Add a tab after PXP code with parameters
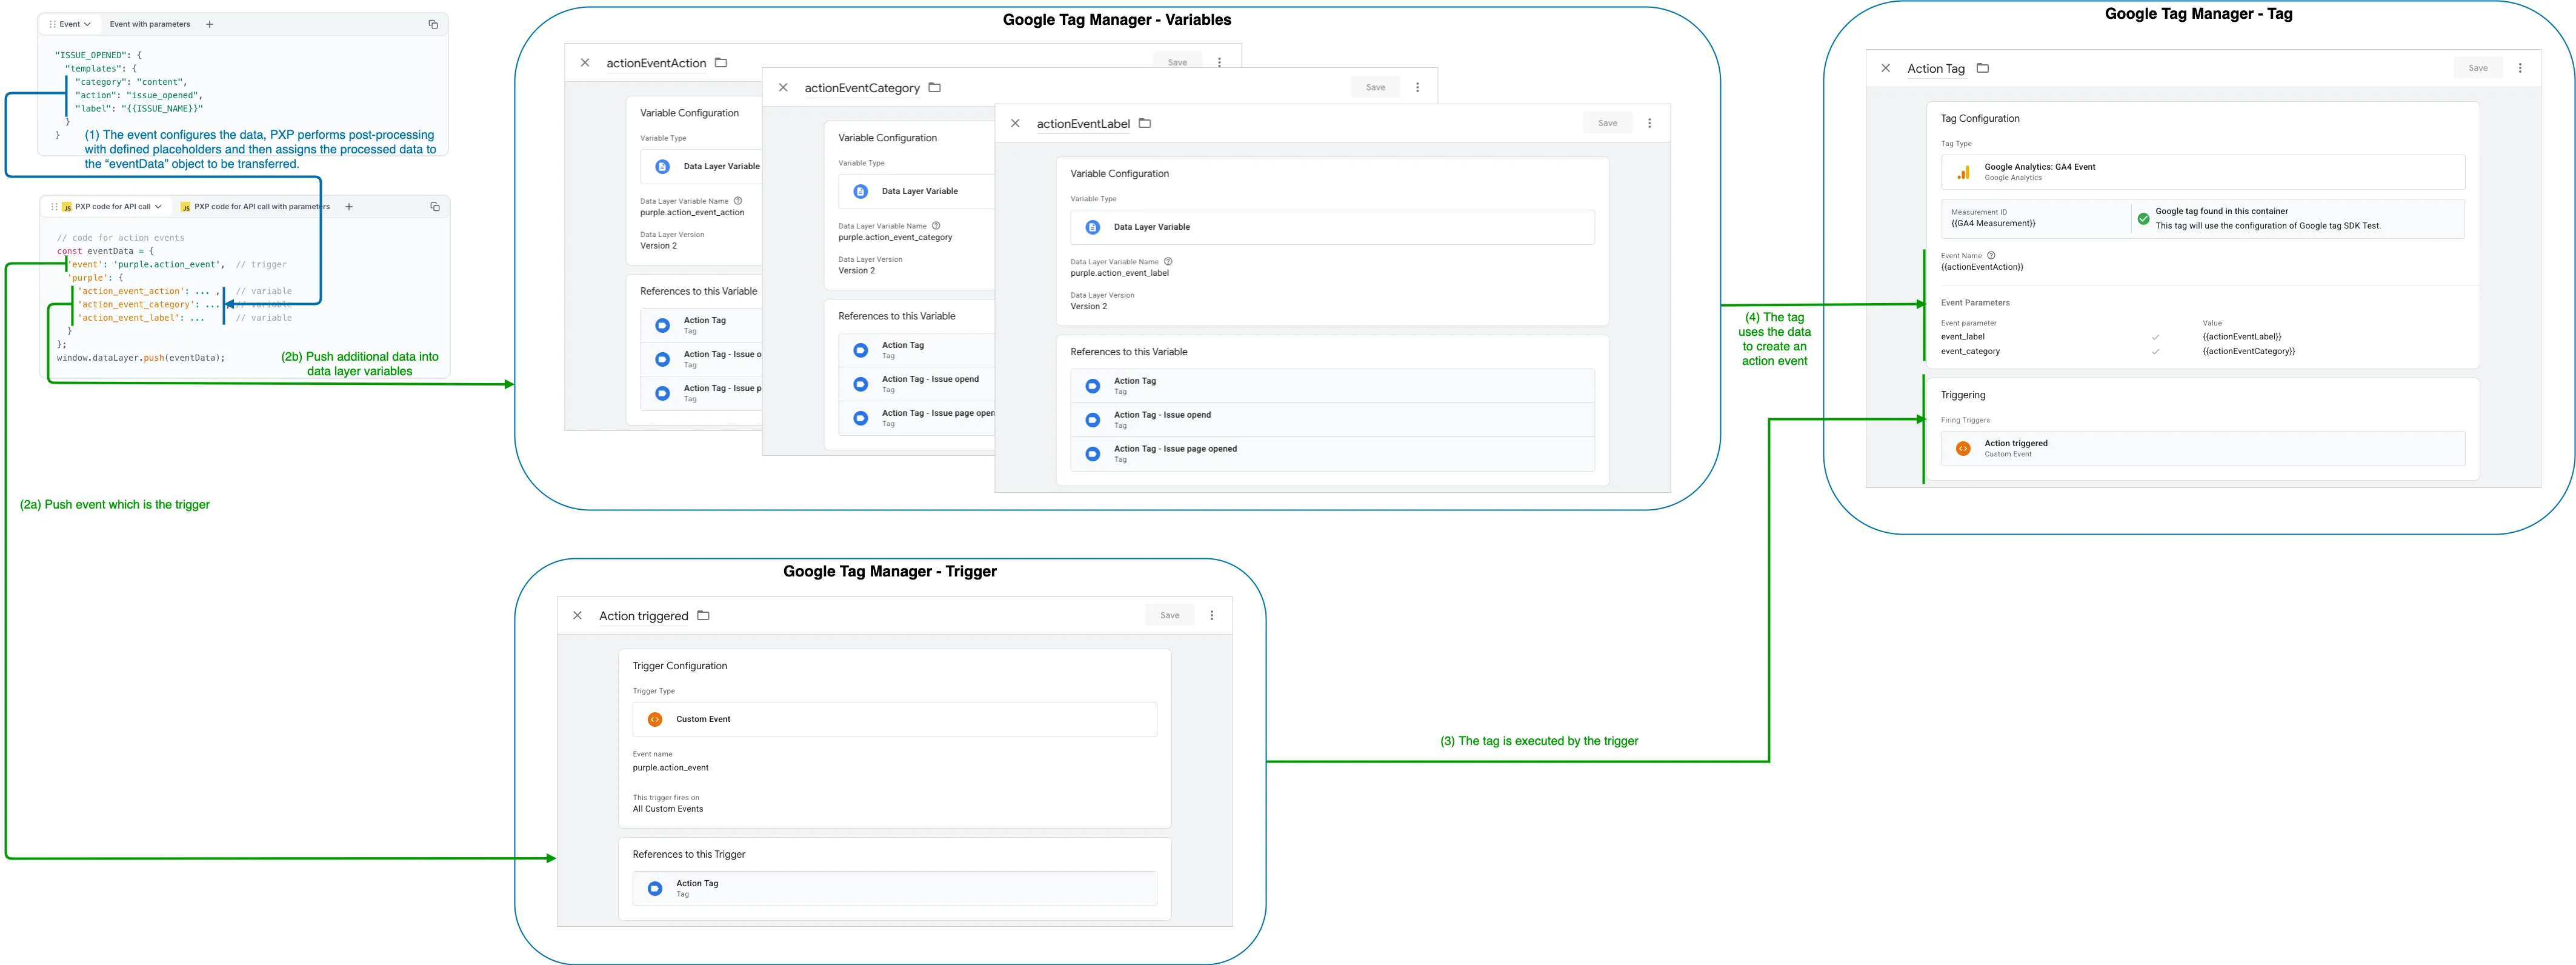This screenshot has height=965, width=2576. tap(349, 207)
